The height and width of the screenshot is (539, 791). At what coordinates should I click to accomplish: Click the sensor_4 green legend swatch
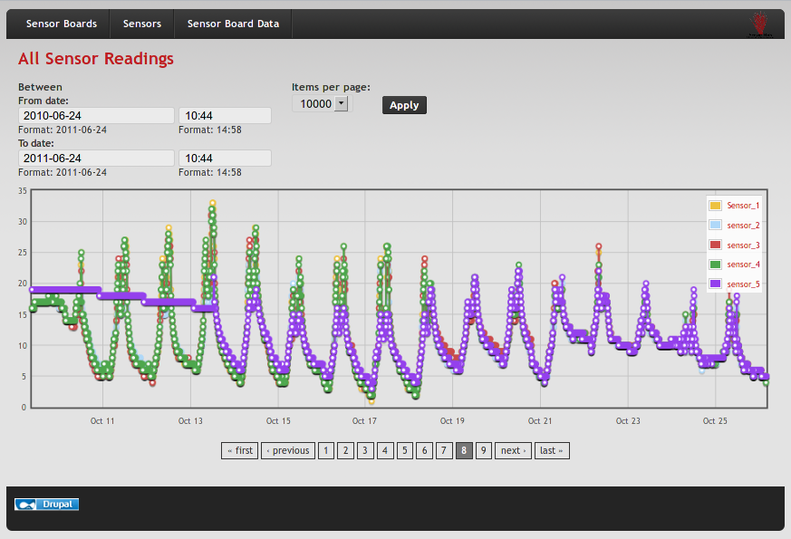coord(715,265)
